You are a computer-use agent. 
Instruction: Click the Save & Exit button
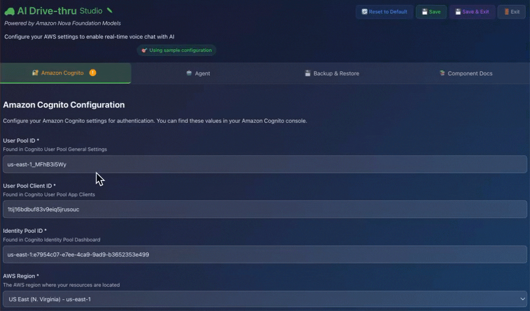coord(472,12)
